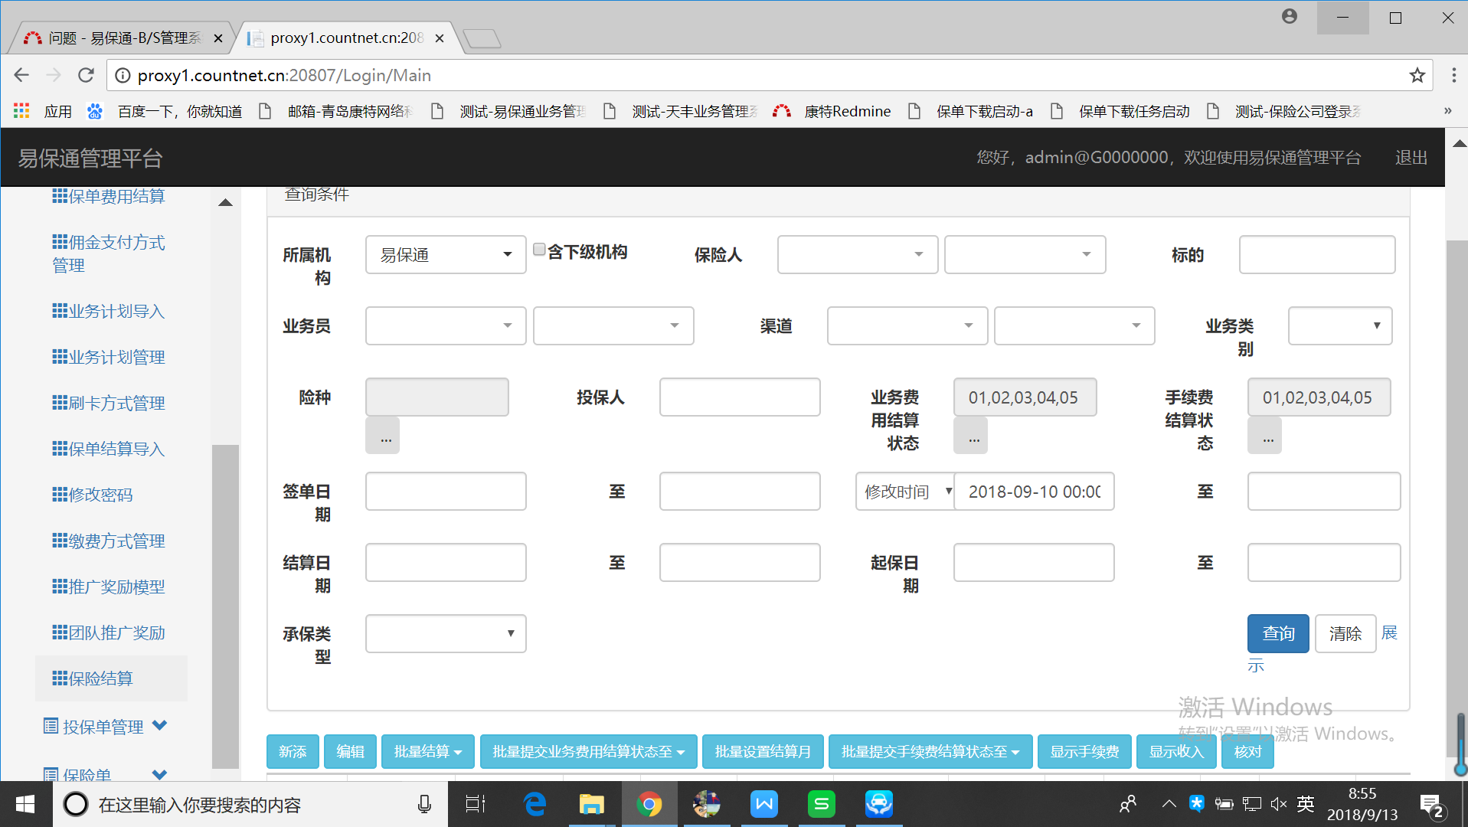
Task: Open Task View on the taskbar
Action: (476, 804)
